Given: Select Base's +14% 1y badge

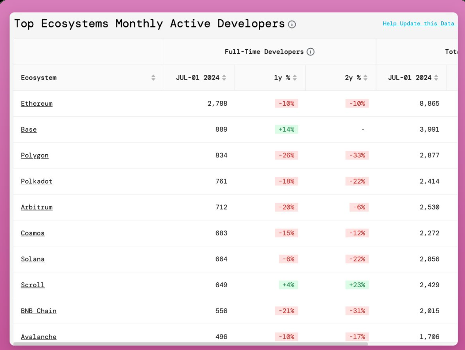Looking at the screenshot, I should [286, 130].
